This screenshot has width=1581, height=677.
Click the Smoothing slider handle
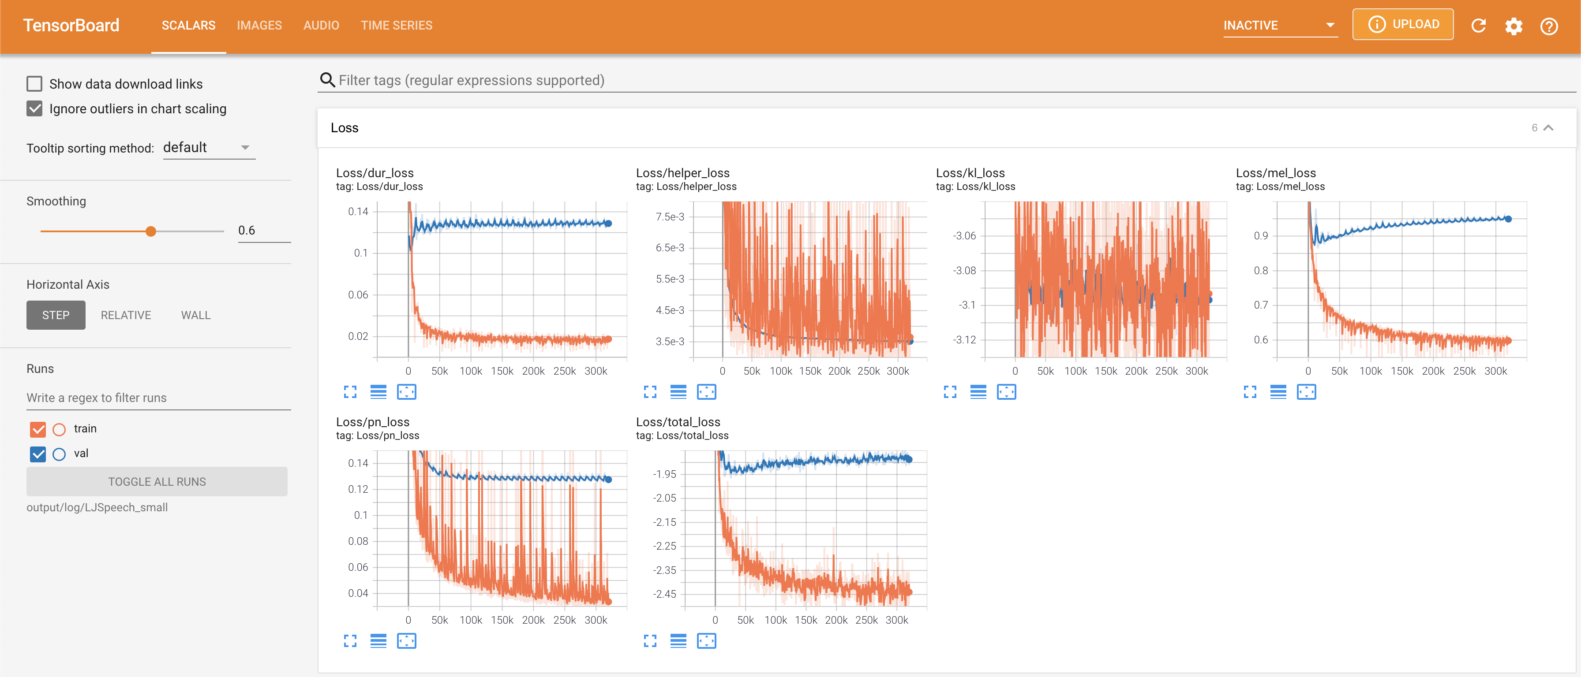tap(151, 231)
